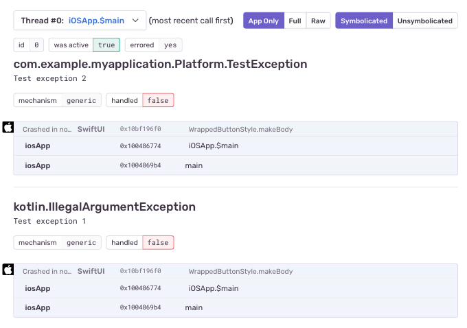This screenshot has height=328, width=467.
Task: Switch to Raw stack trace view
Action: (318, 21)
